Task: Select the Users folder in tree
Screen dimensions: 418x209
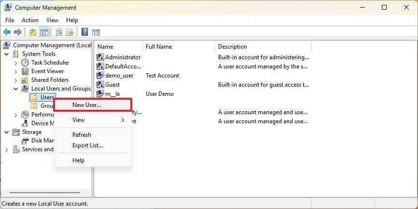Action: tap(42, 97)
